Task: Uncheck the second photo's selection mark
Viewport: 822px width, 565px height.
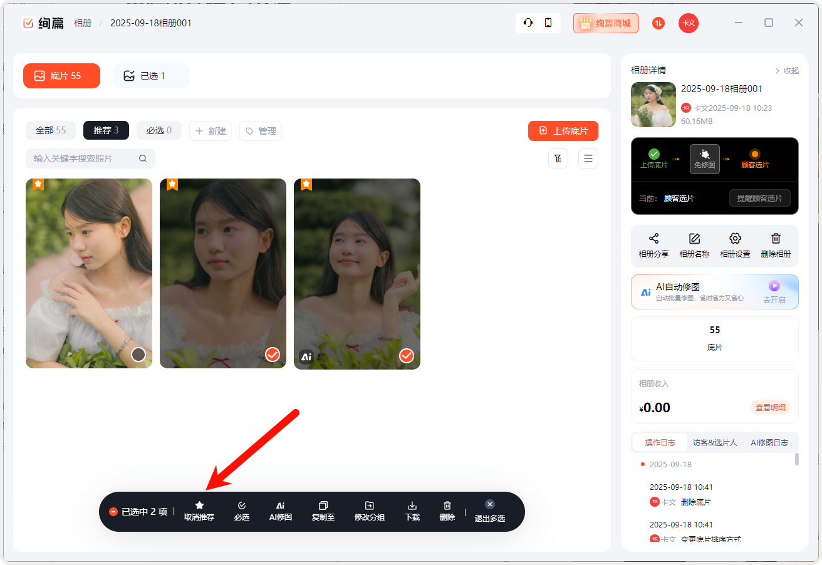Action: [x=273, y=355]
